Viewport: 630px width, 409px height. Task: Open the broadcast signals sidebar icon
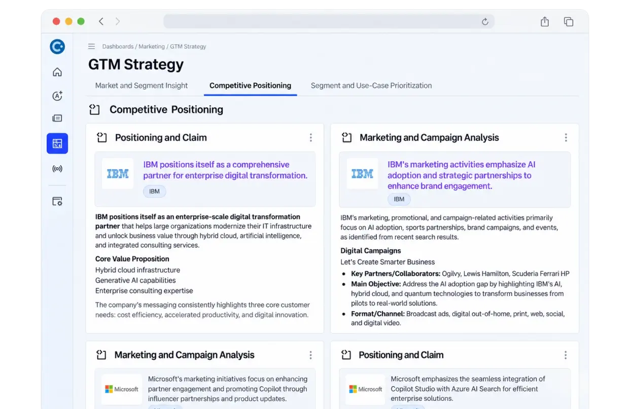57,169
